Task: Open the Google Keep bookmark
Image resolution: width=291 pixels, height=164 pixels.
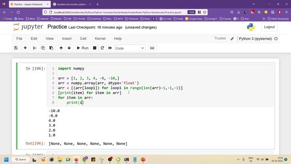Action: coord(194,19)
